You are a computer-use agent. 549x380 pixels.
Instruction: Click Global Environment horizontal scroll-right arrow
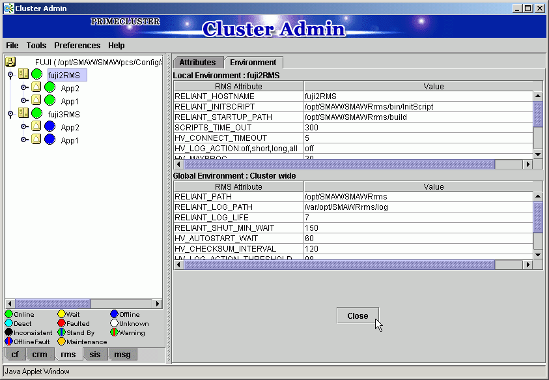(x=528, y=265)
